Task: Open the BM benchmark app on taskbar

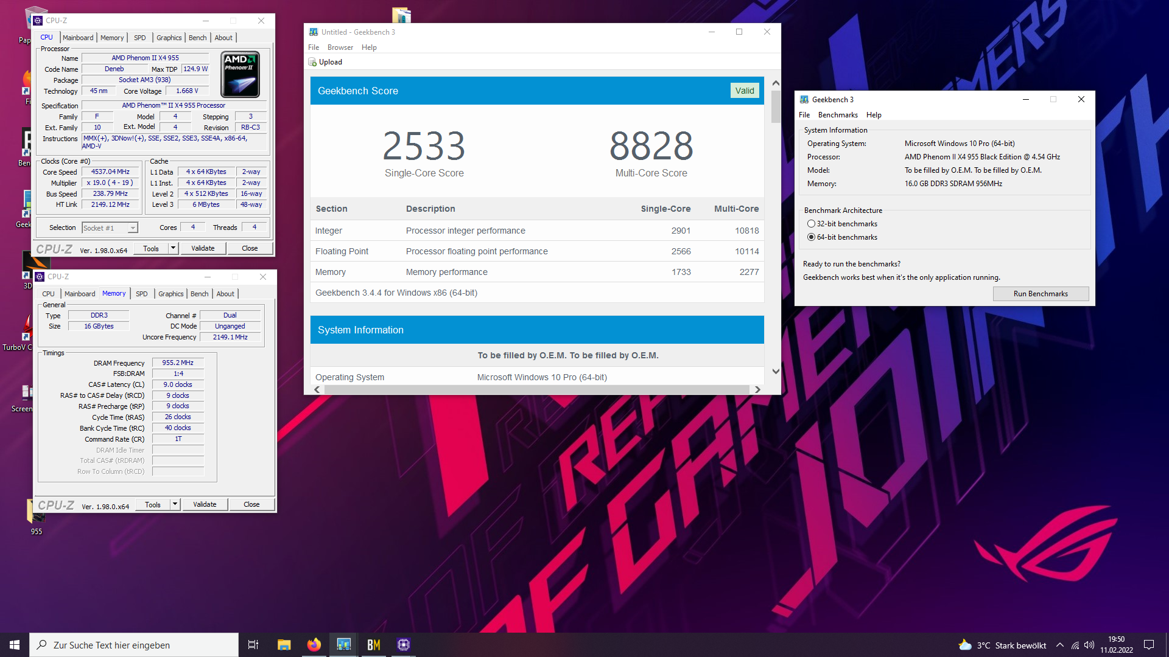Action: [374, 645]
